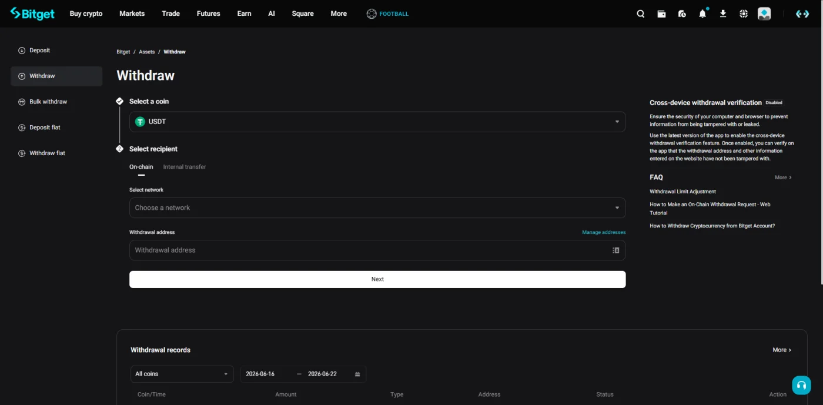Open the All coins filter dropdown
The height and width of the screenshot is (405, 823).
(x=182, y=374)
